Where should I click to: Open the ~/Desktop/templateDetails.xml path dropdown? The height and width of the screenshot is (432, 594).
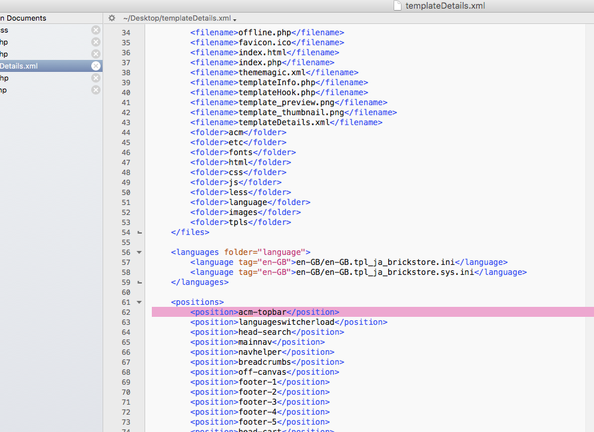(180, 18)
